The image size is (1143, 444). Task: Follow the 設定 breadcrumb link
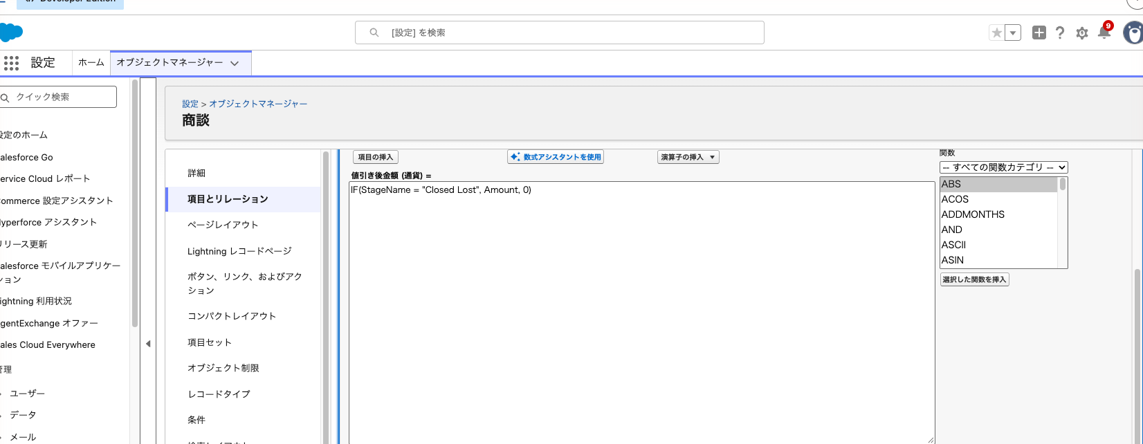click(190, 104)
